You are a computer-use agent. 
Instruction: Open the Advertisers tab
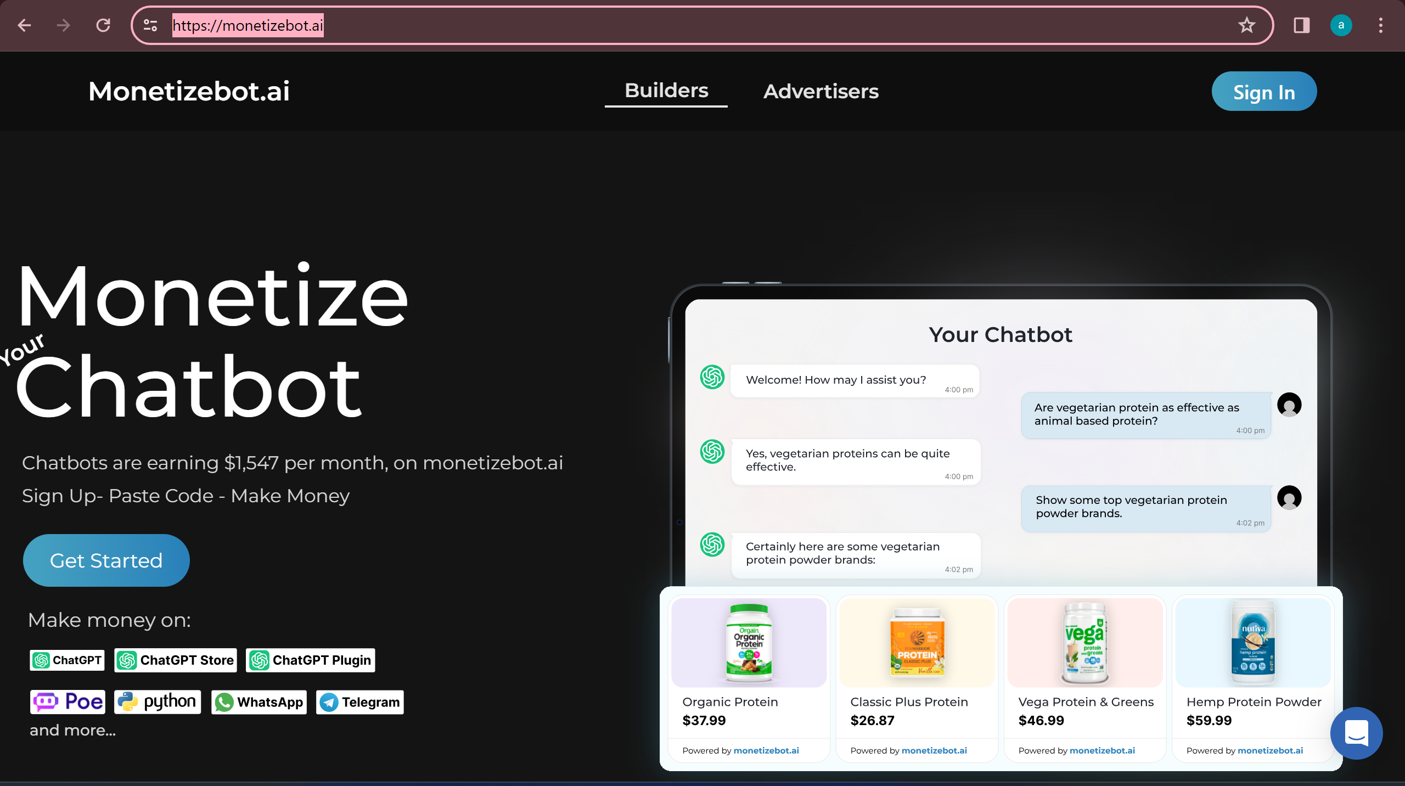click(820, 92)
